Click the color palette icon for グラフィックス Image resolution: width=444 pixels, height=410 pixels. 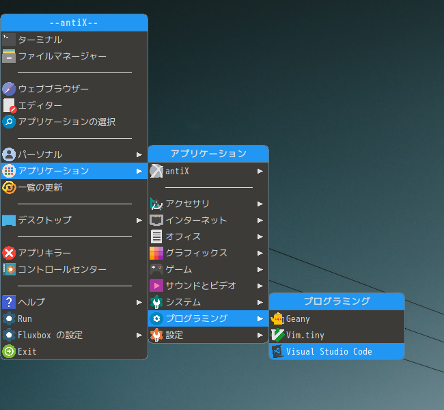(x=156, y=253)
